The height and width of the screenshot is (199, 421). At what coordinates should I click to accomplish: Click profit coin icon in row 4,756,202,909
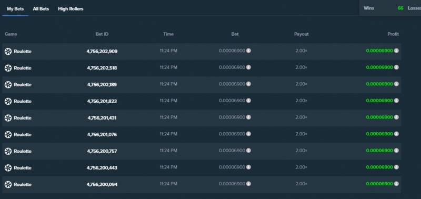396,51
